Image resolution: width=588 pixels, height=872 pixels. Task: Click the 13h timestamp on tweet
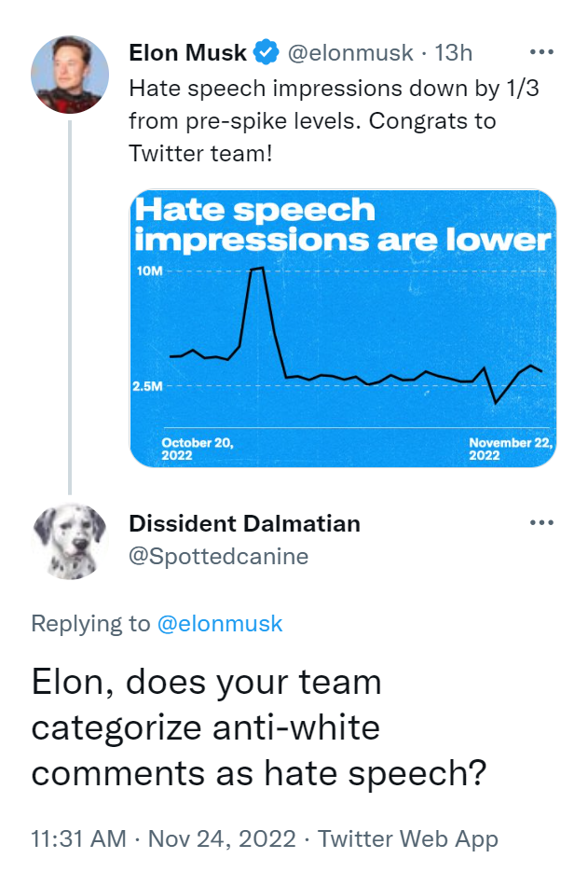click(454, 53)
